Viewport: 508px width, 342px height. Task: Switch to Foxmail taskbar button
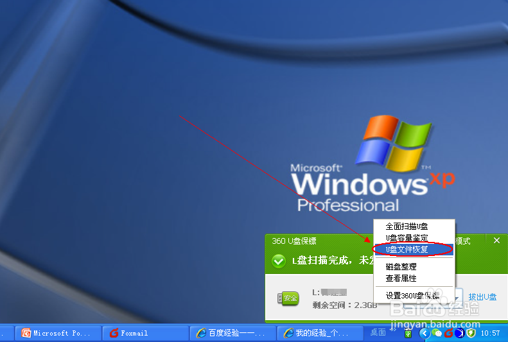pos(146,333)
